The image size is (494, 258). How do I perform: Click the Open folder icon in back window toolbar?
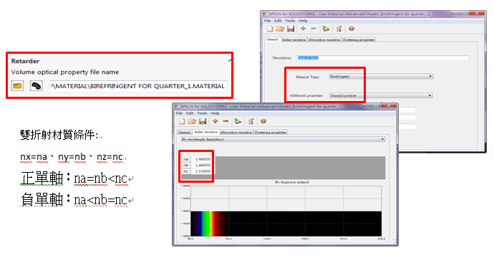(x=280, y=29)
